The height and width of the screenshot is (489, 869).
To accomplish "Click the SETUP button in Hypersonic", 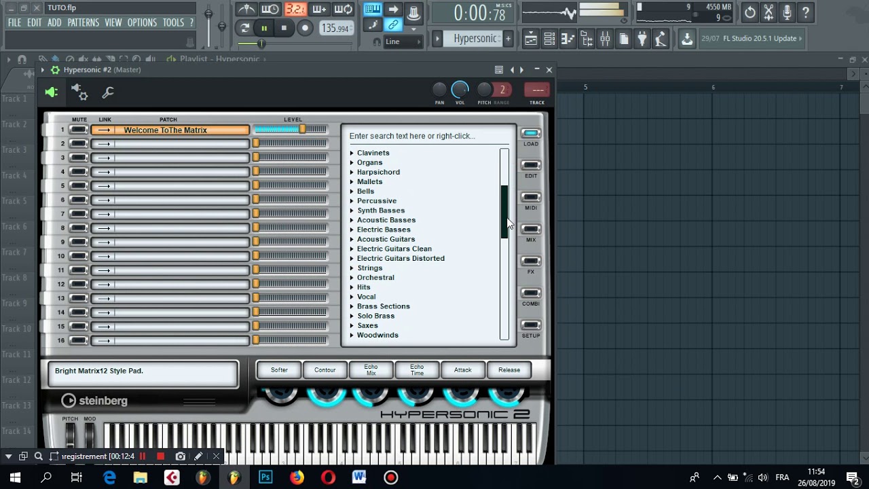I will coord(531,325).
